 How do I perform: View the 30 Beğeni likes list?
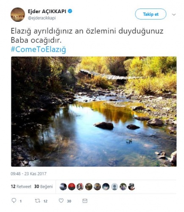coord(44,187)
